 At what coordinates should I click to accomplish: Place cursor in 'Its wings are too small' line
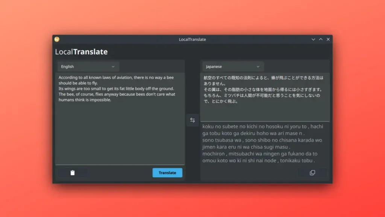coord(116,89)
